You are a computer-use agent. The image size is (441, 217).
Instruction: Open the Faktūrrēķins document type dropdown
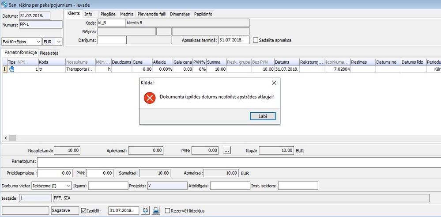(x=22, y=42)
